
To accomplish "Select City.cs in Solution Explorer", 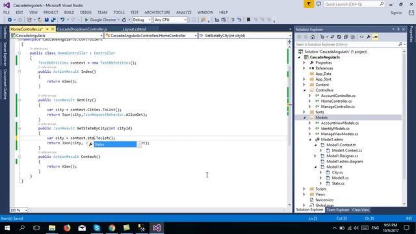I will click(x=337, y=172).
